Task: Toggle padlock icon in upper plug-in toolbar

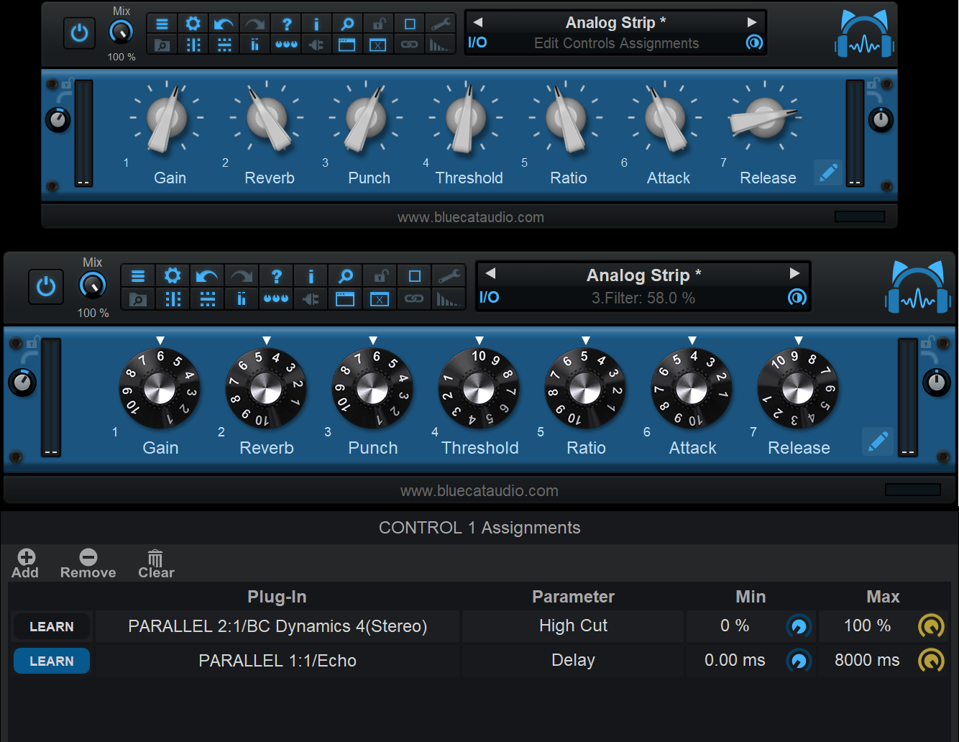Action: click(379, 24)
